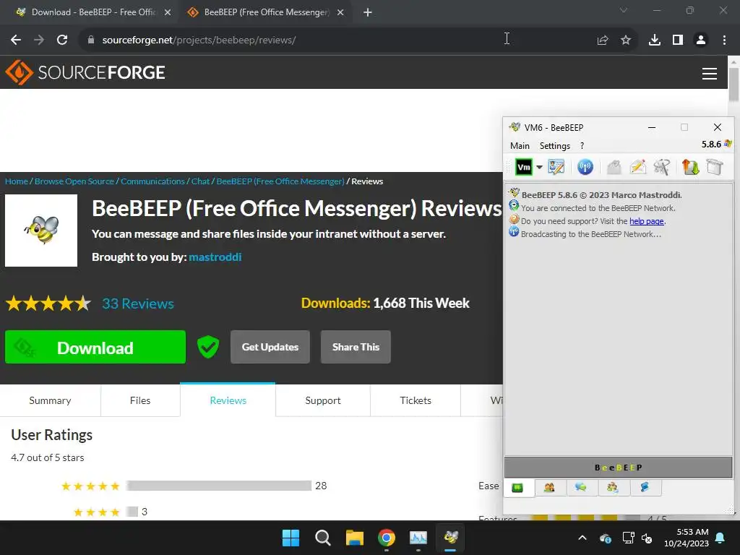Bookmark this page with the star icon
The height and width of the screenshot is (555, 740).
pos(626,40)
